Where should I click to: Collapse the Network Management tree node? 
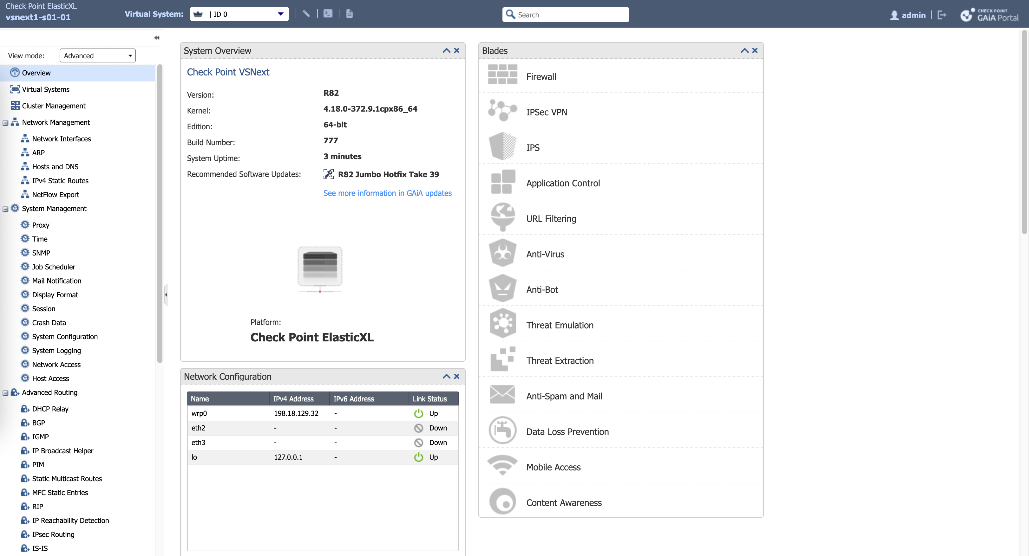tap(6, 123)
